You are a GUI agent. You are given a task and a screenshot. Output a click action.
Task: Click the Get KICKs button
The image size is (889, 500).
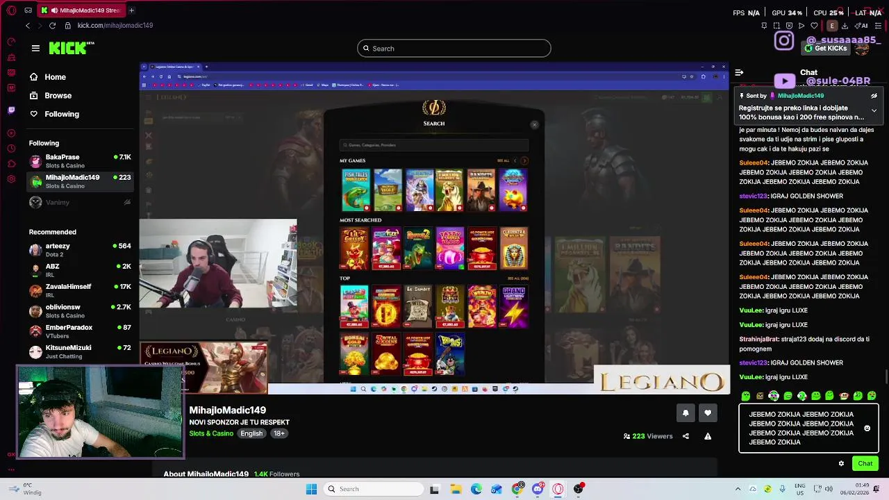[x=826, y=49]
